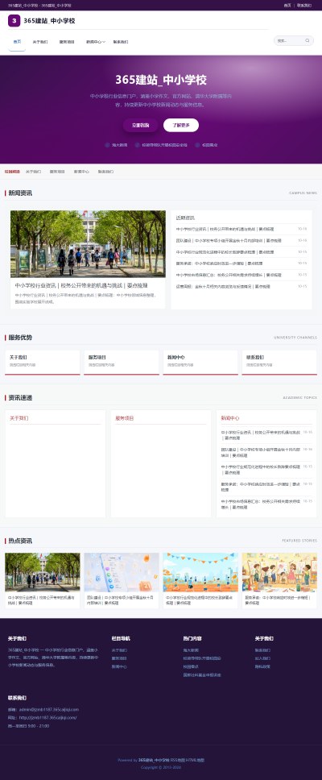322x780 pixels.
Task: Open 加入我们 link in footer right column
Action: (x=262, y=658)
